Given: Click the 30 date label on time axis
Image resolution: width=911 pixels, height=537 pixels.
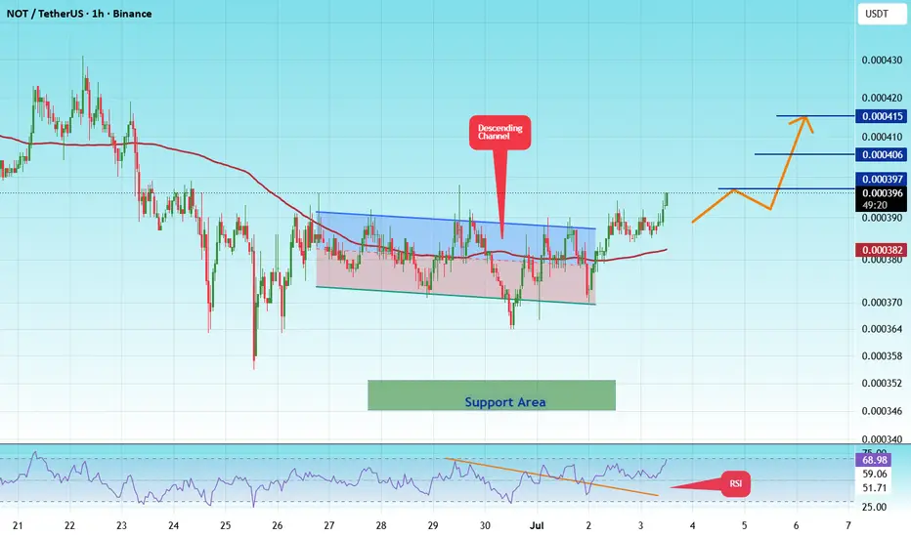Looking at the screenshot, I should click(485, 525).
